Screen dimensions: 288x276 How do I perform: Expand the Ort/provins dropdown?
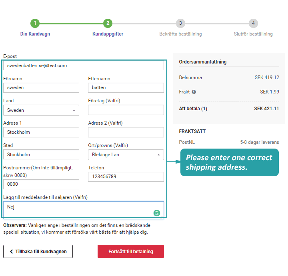point(126,155)
